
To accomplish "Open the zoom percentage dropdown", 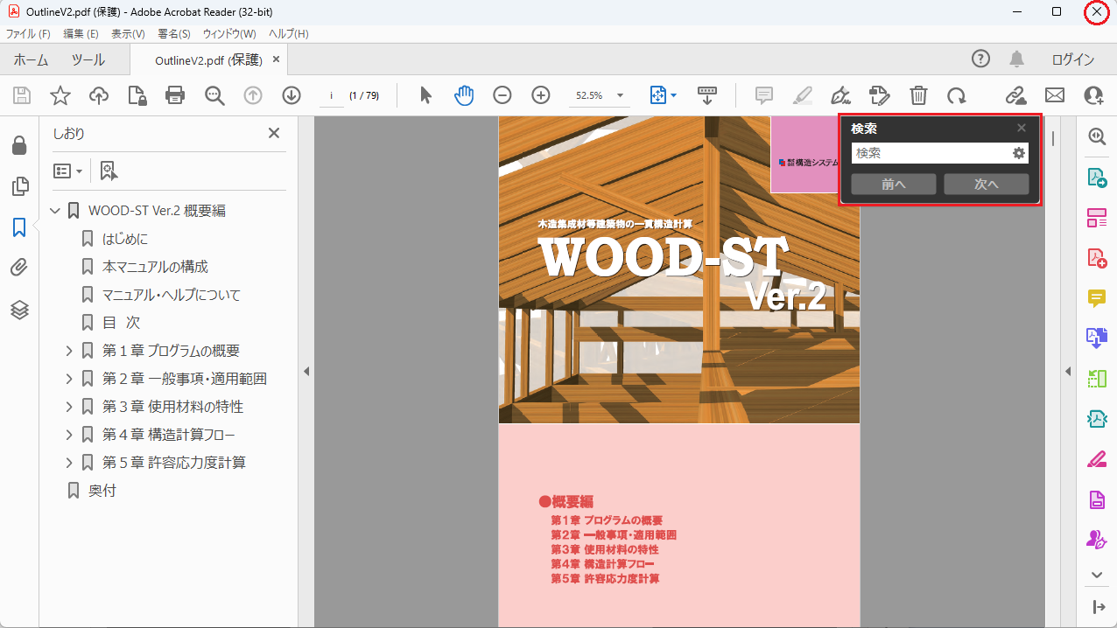I will [x=620, y=95].
